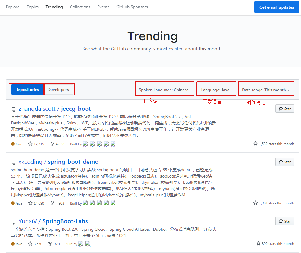View the 920 forks of SpringBoot-Labs
Viewport: 301px width, 253px height.
coord(54,244)
